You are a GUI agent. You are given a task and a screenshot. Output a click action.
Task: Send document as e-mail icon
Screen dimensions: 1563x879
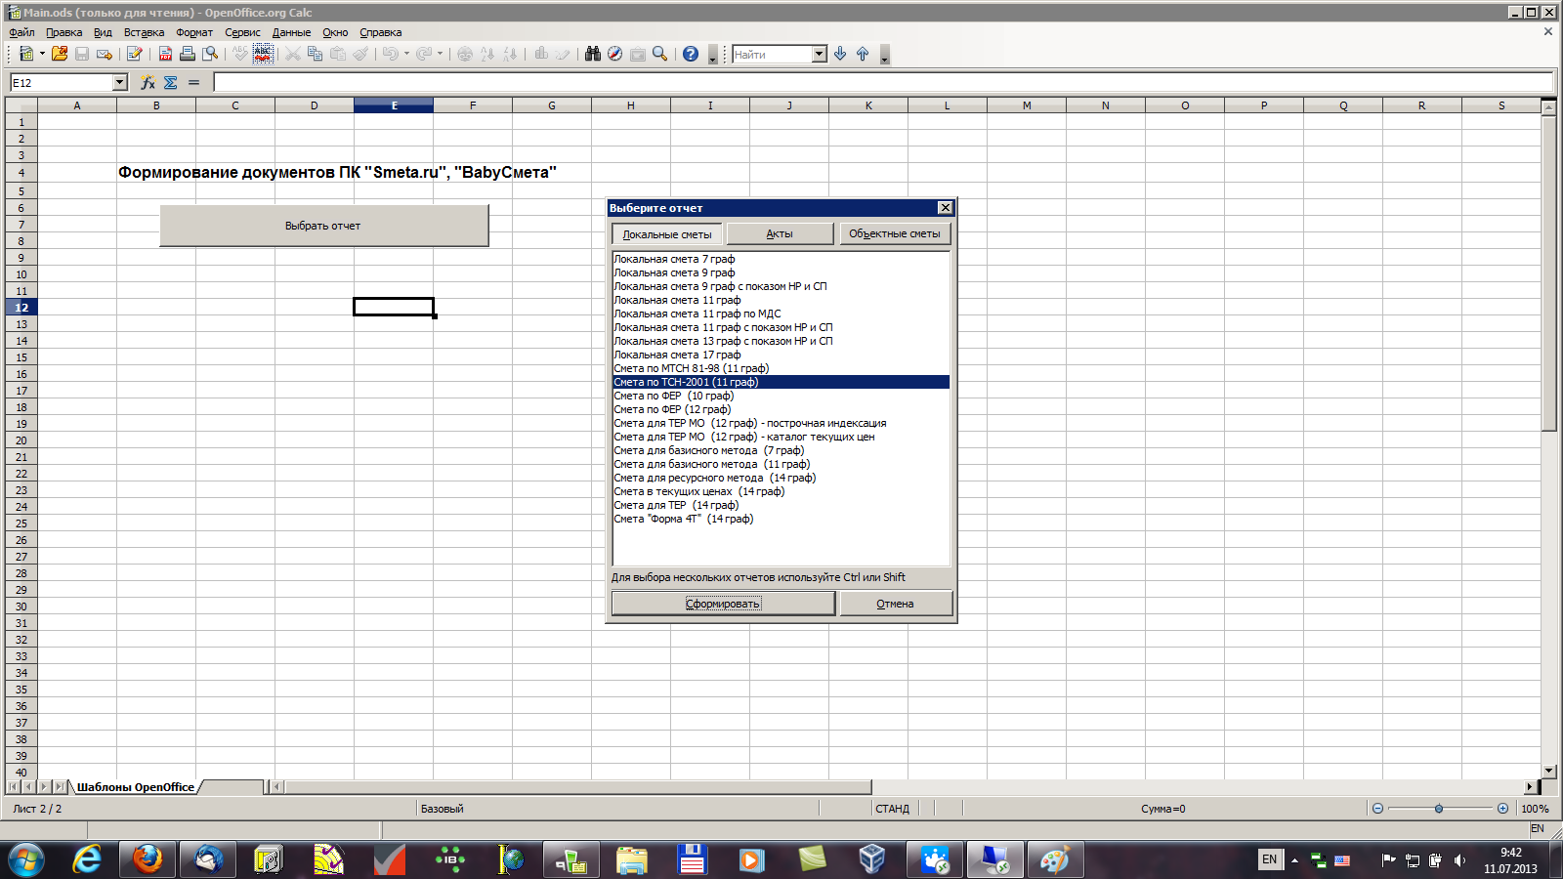tap(105, 54)
